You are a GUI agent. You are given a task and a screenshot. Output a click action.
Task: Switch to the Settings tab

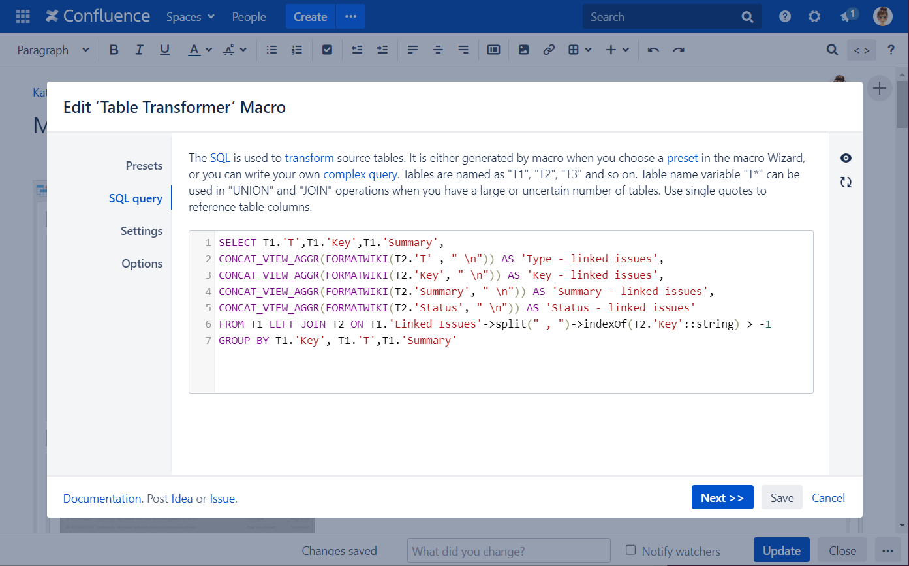point(141,231)
